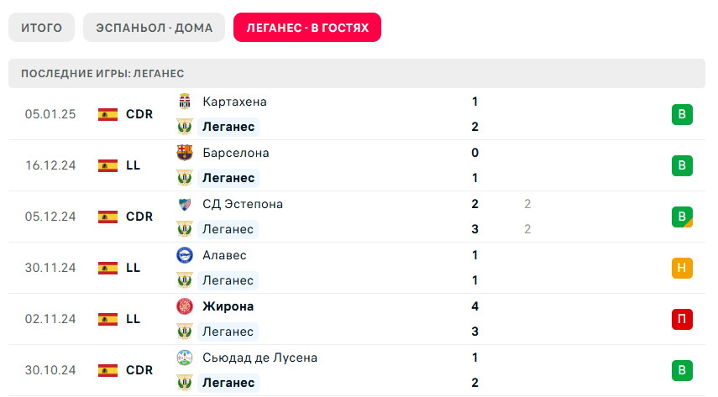Click the Spain flag beside 16.12.24 match
The height and width of the screenshot is (397, 718).
point(107,165)
